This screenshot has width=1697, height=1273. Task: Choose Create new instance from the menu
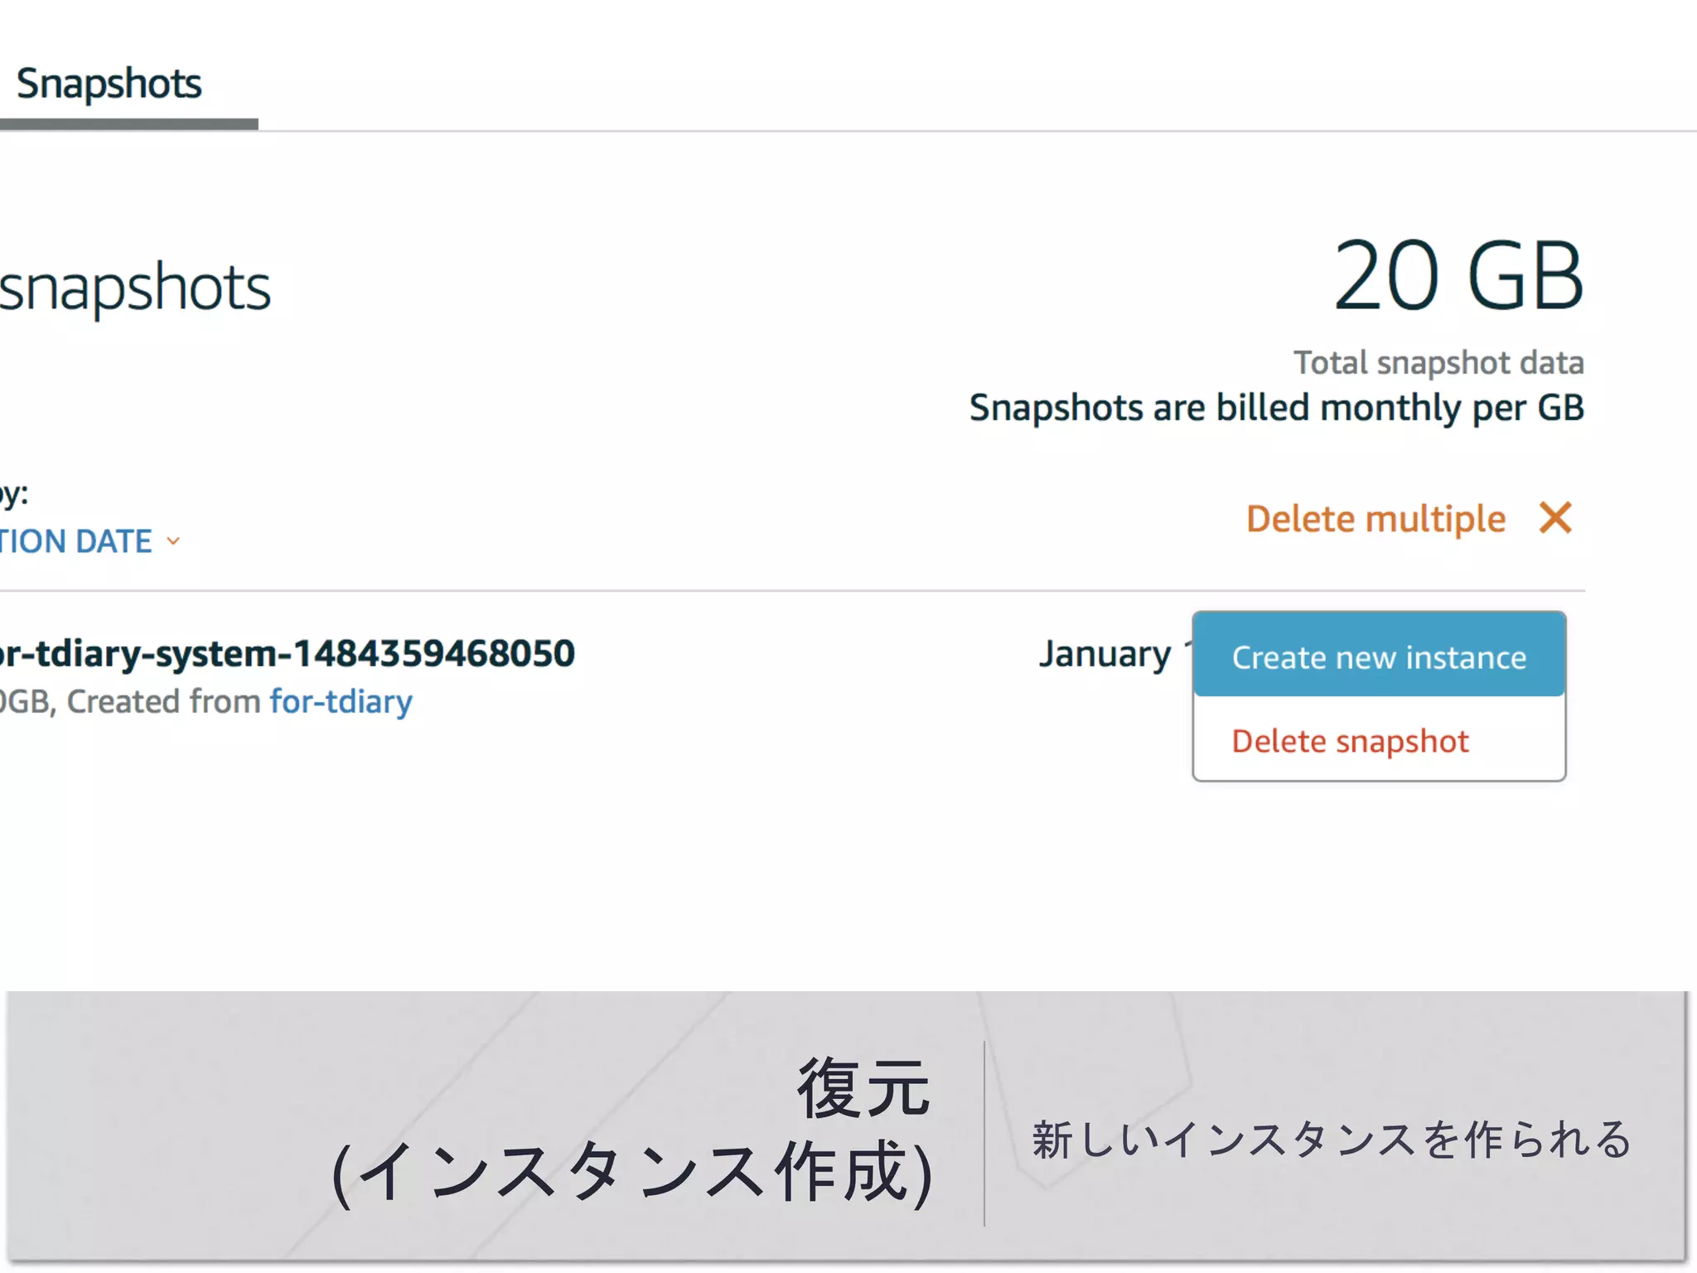click(x=1379, y=656)
